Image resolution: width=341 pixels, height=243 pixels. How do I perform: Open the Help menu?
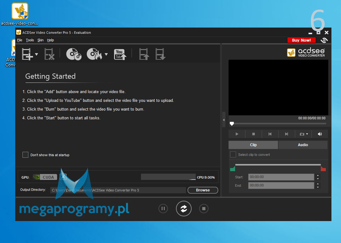click(x=50, y=40)
